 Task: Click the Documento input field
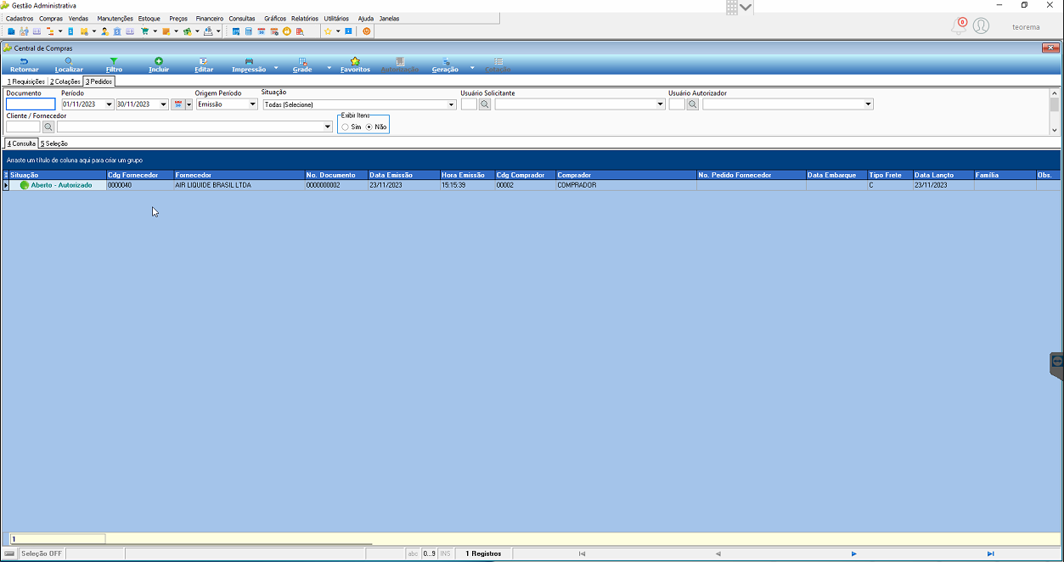coord(31,104)
